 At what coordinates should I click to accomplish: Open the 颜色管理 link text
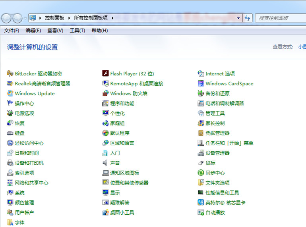click(24, 202)
